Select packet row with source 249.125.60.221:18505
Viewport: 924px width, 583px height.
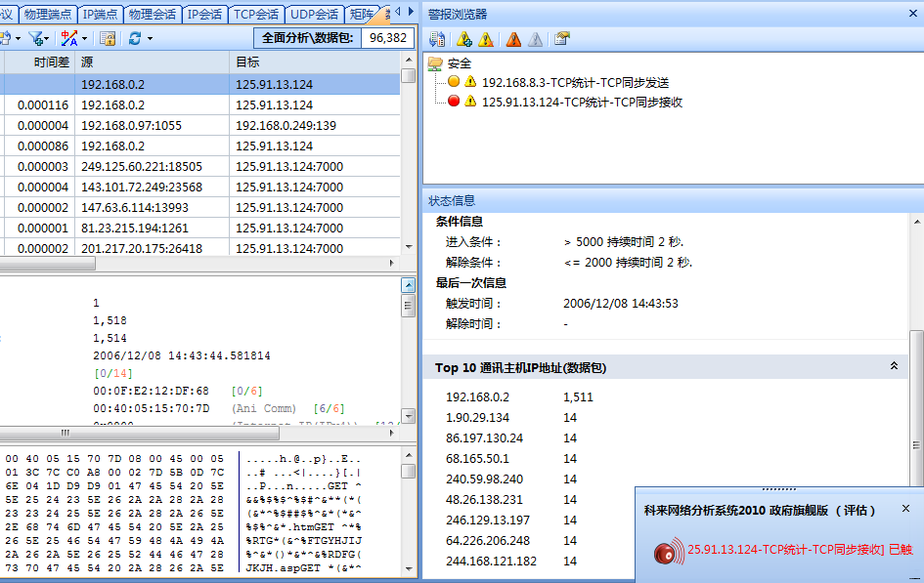[200, 167]
